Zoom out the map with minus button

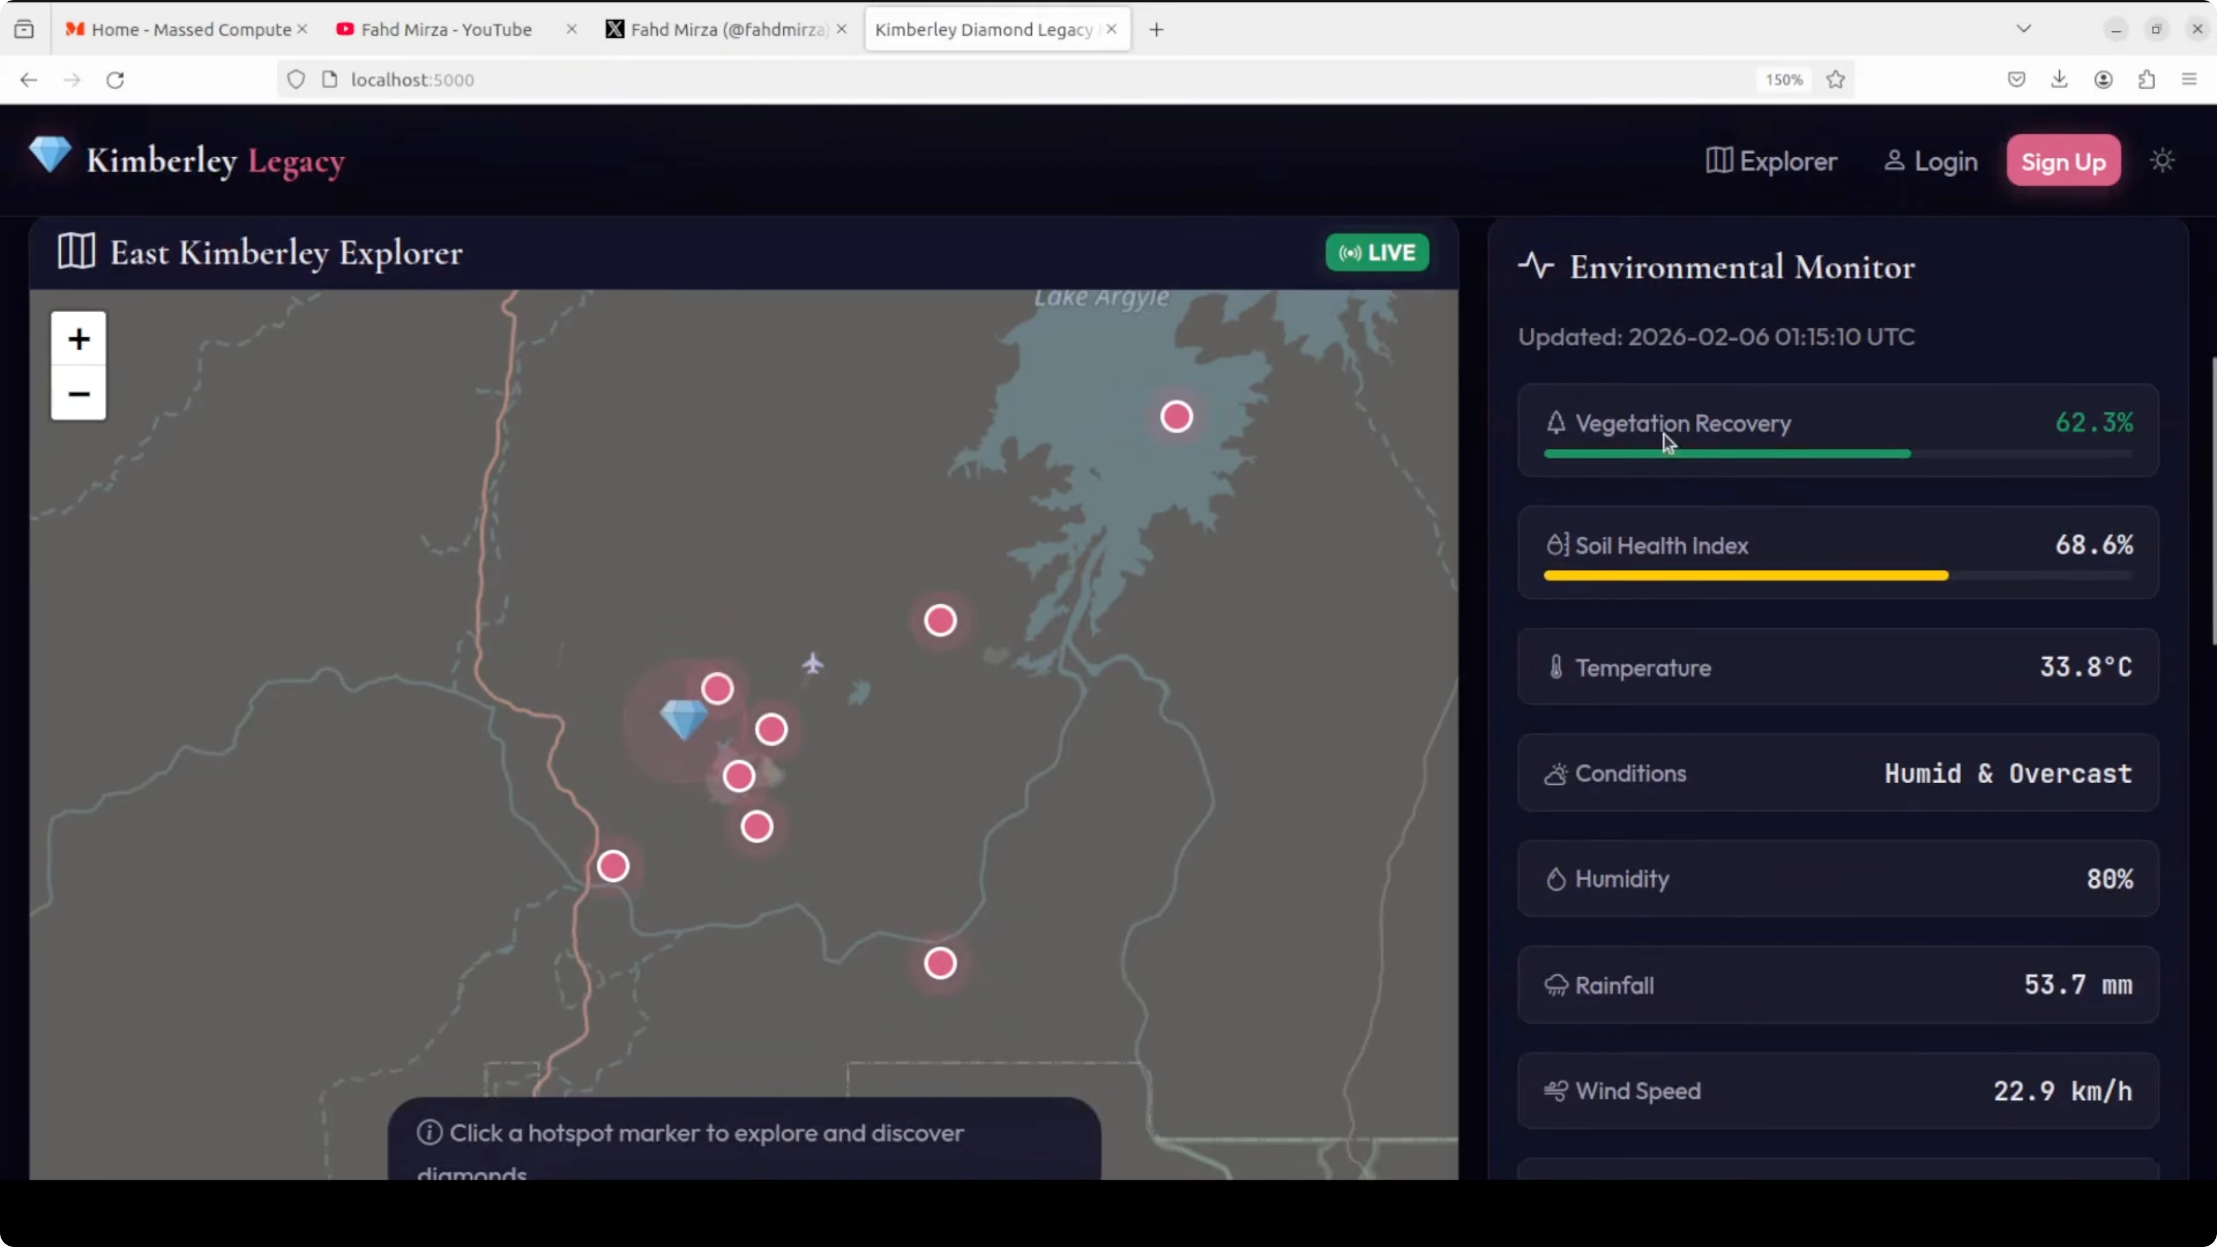tap(78, 394)
